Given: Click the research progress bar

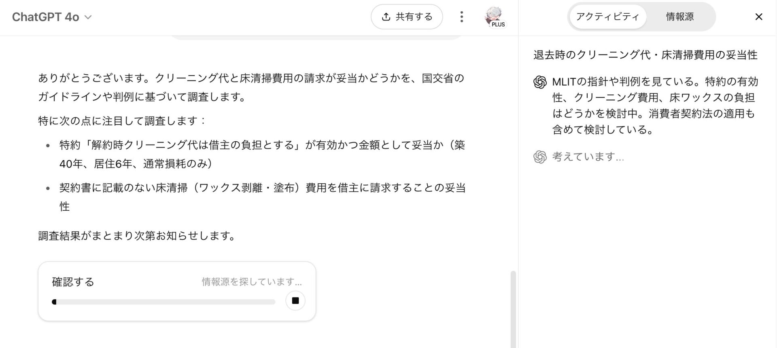Looking at the screenshot, I should (x=163, y=302).
